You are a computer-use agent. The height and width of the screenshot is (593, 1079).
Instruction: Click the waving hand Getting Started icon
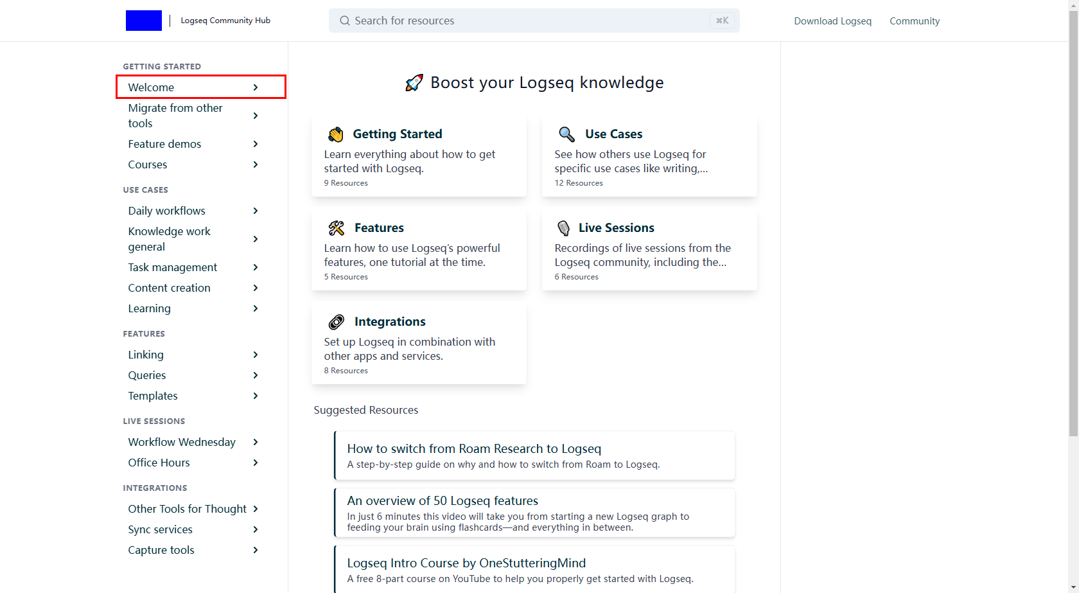[x=336, y=134]
